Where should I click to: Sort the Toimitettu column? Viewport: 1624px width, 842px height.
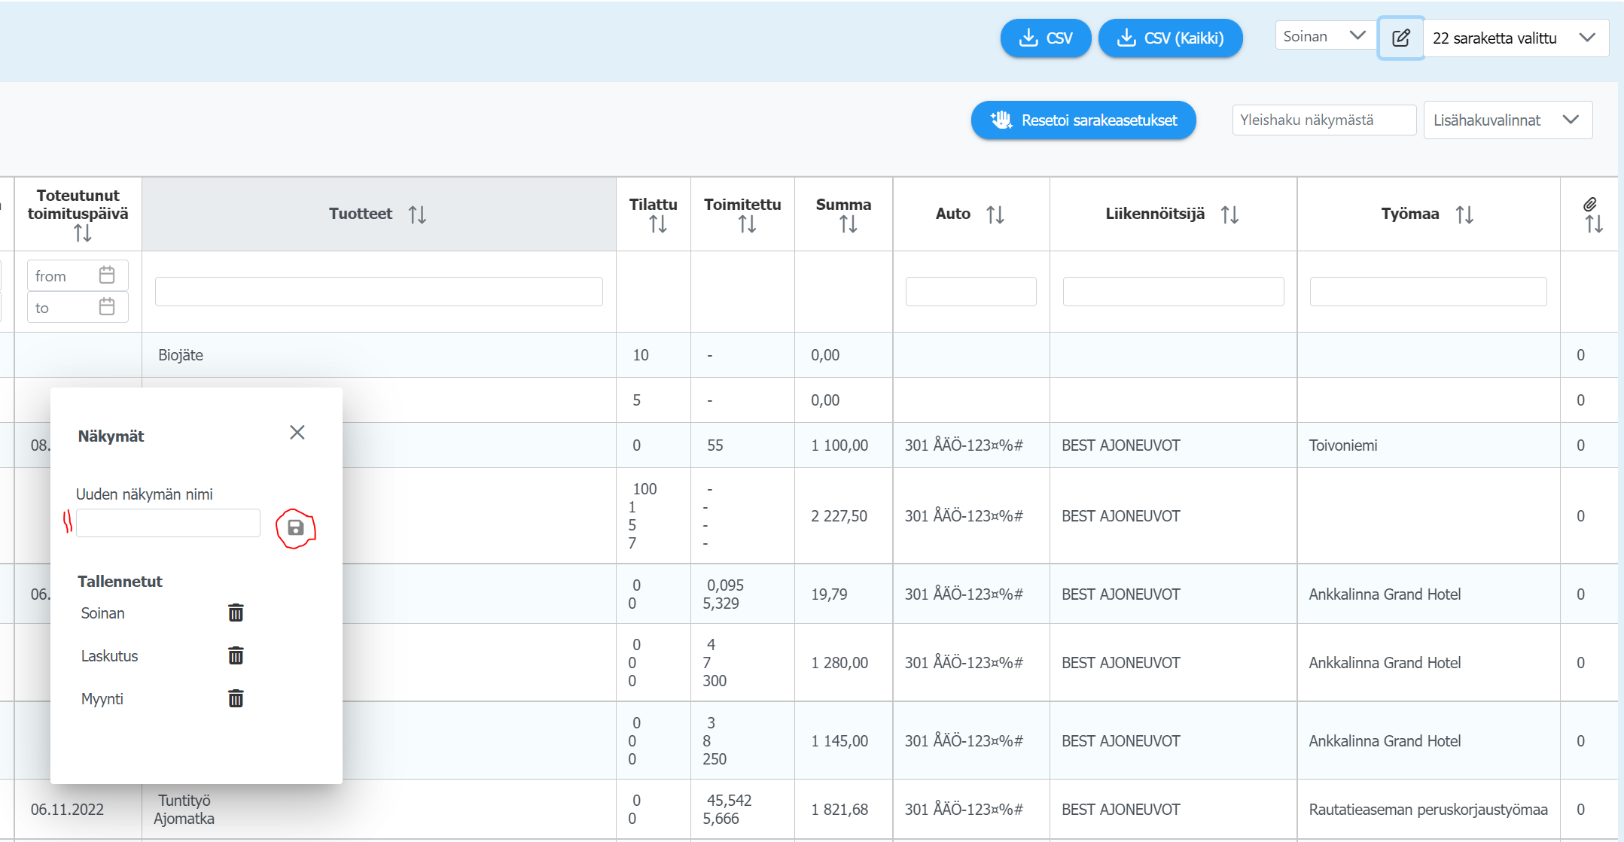tap(747, 223)
